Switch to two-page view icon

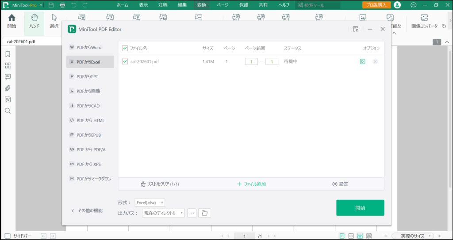click(351, 236)
